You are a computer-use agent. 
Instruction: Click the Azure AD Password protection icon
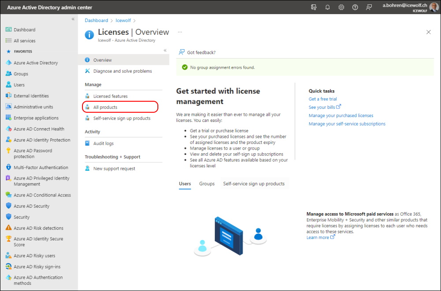(8, 151)
